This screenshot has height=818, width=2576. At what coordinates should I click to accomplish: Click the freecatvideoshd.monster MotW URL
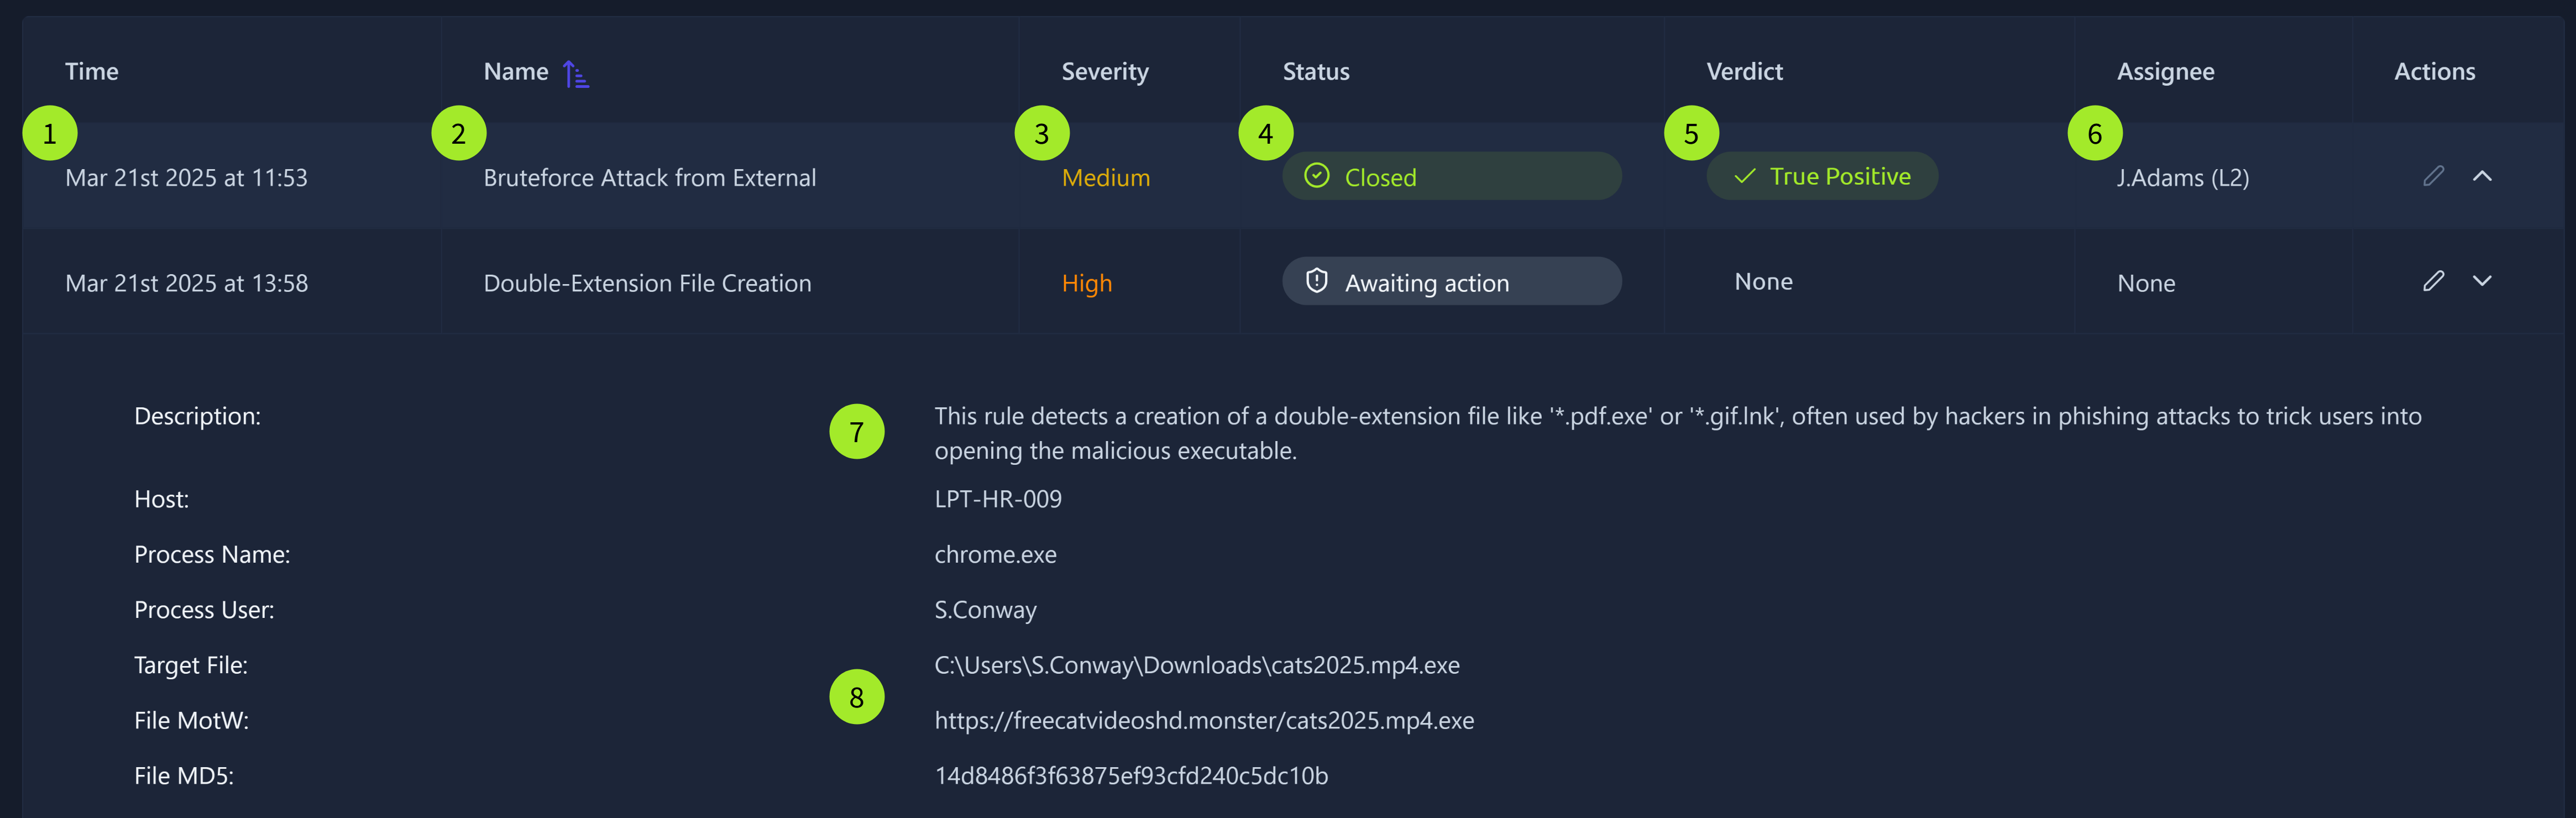[1204, 721]
